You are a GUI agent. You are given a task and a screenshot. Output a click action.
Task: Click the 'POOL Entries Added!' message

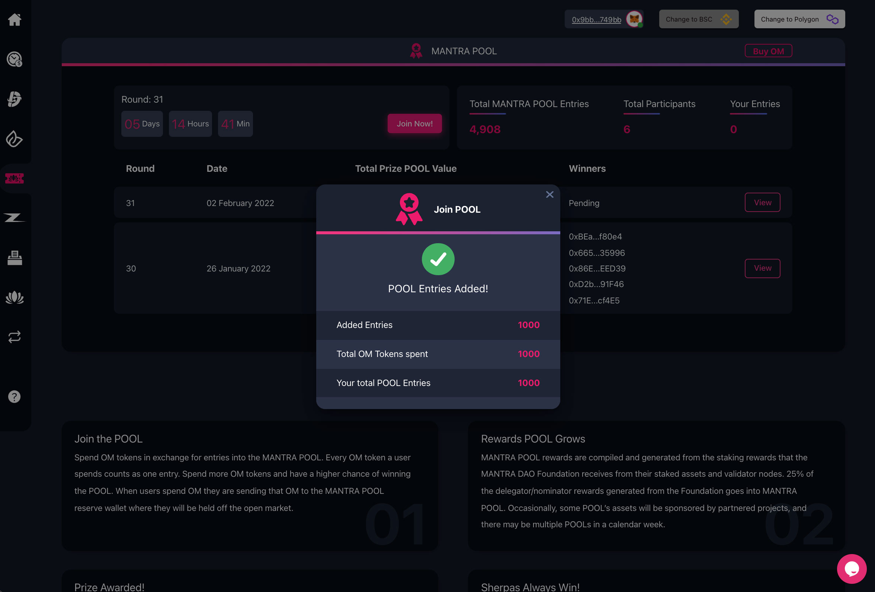pyautogui.click(x=438, y=289)
